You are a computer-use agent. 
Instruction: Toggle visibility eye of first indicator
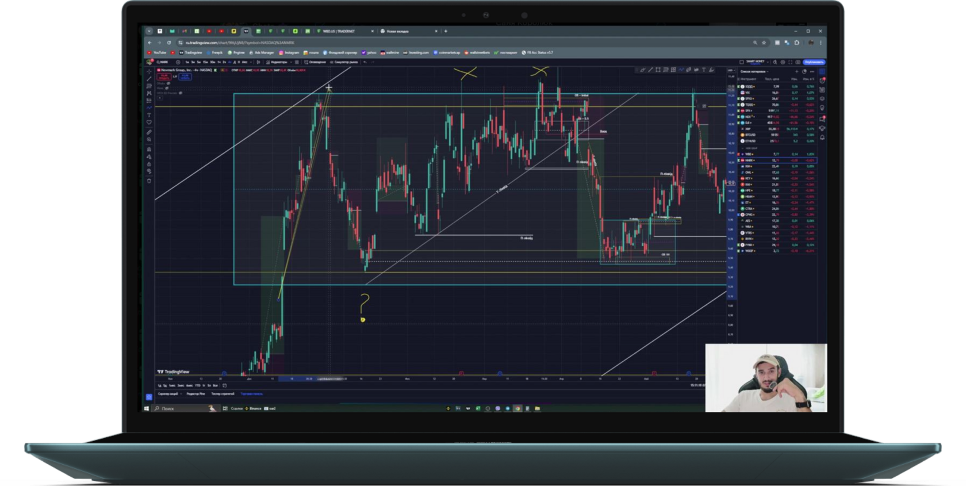click(x=168, y=83)
